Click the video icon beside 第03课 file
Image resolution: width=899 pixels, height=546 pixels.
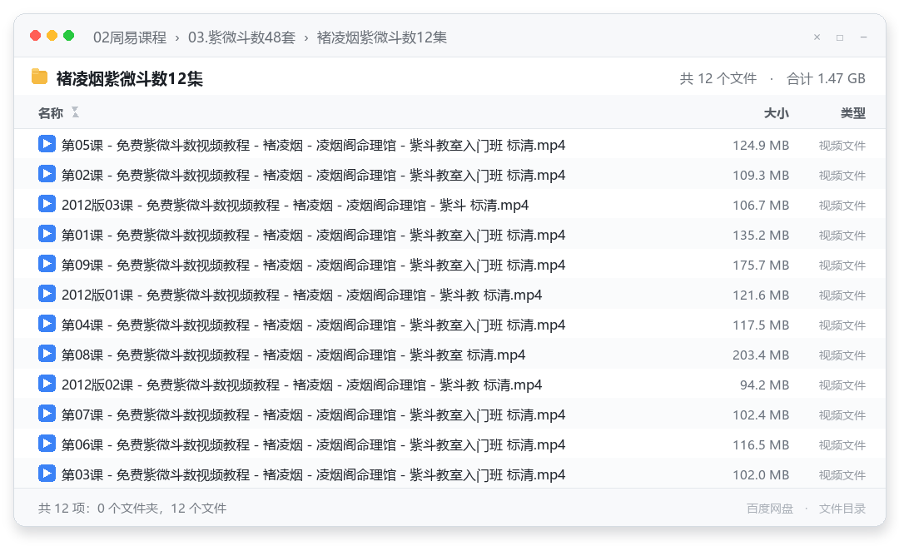point(47,474)
